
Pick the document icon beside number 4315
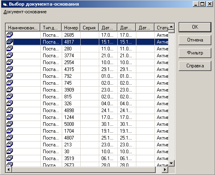[10, 69]
